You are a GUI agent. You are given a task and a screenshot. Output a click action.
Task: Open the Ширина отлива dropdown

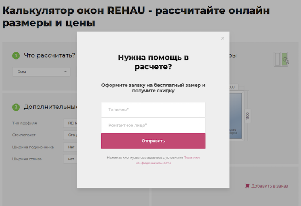(71, 159)
